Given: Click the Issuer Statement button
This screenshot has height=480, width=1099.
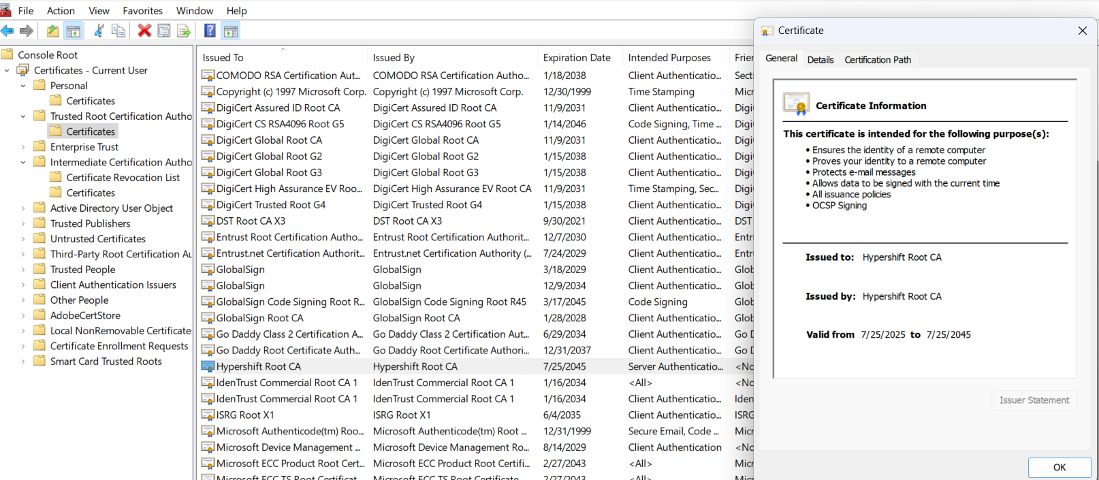Looking at the screenshot, I should (x=1034, y=400).
